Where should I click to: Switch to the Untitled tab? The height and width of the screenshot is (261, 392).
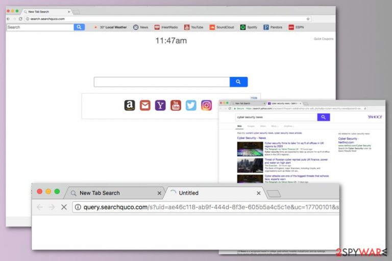214,193
